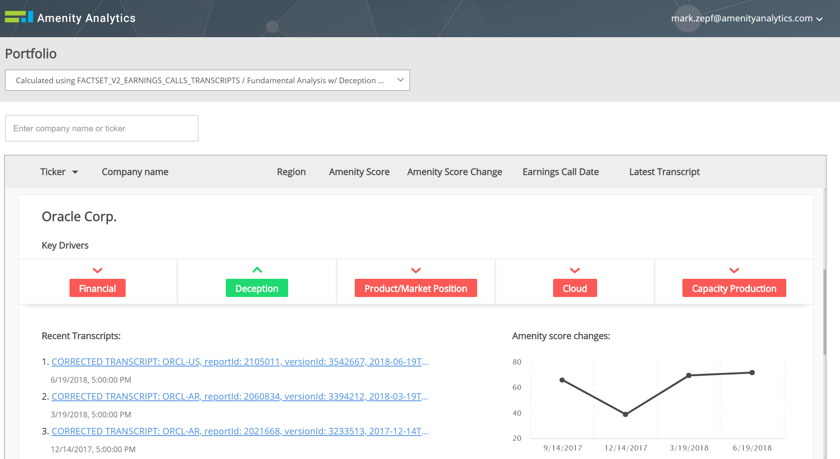Click the 12/14/2017, 5:00:00 PM timestamp

point(93,449)
